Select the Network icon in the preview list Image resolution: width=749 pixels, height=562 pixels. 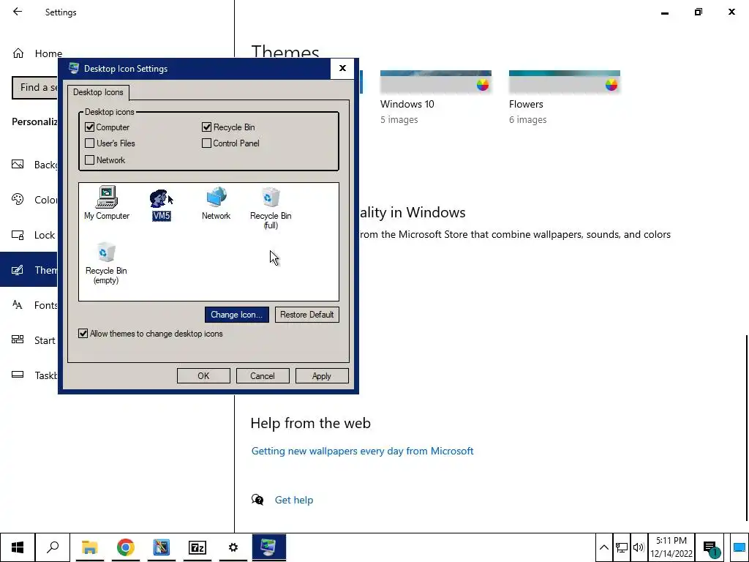[x=216, y=203]
